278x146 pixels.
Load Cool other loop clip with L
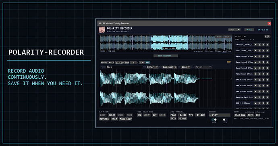pos(260,51)
